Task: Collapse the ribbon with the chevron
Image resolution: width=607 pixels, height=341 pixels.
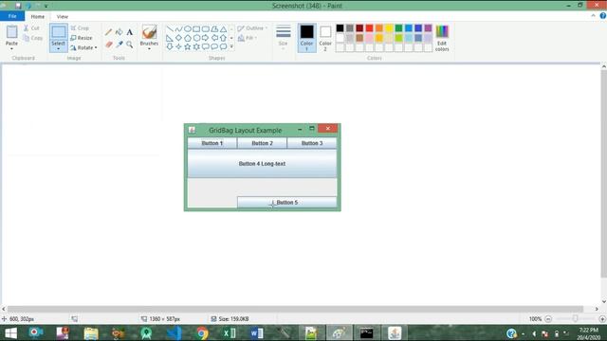Action: coord(593,16)
